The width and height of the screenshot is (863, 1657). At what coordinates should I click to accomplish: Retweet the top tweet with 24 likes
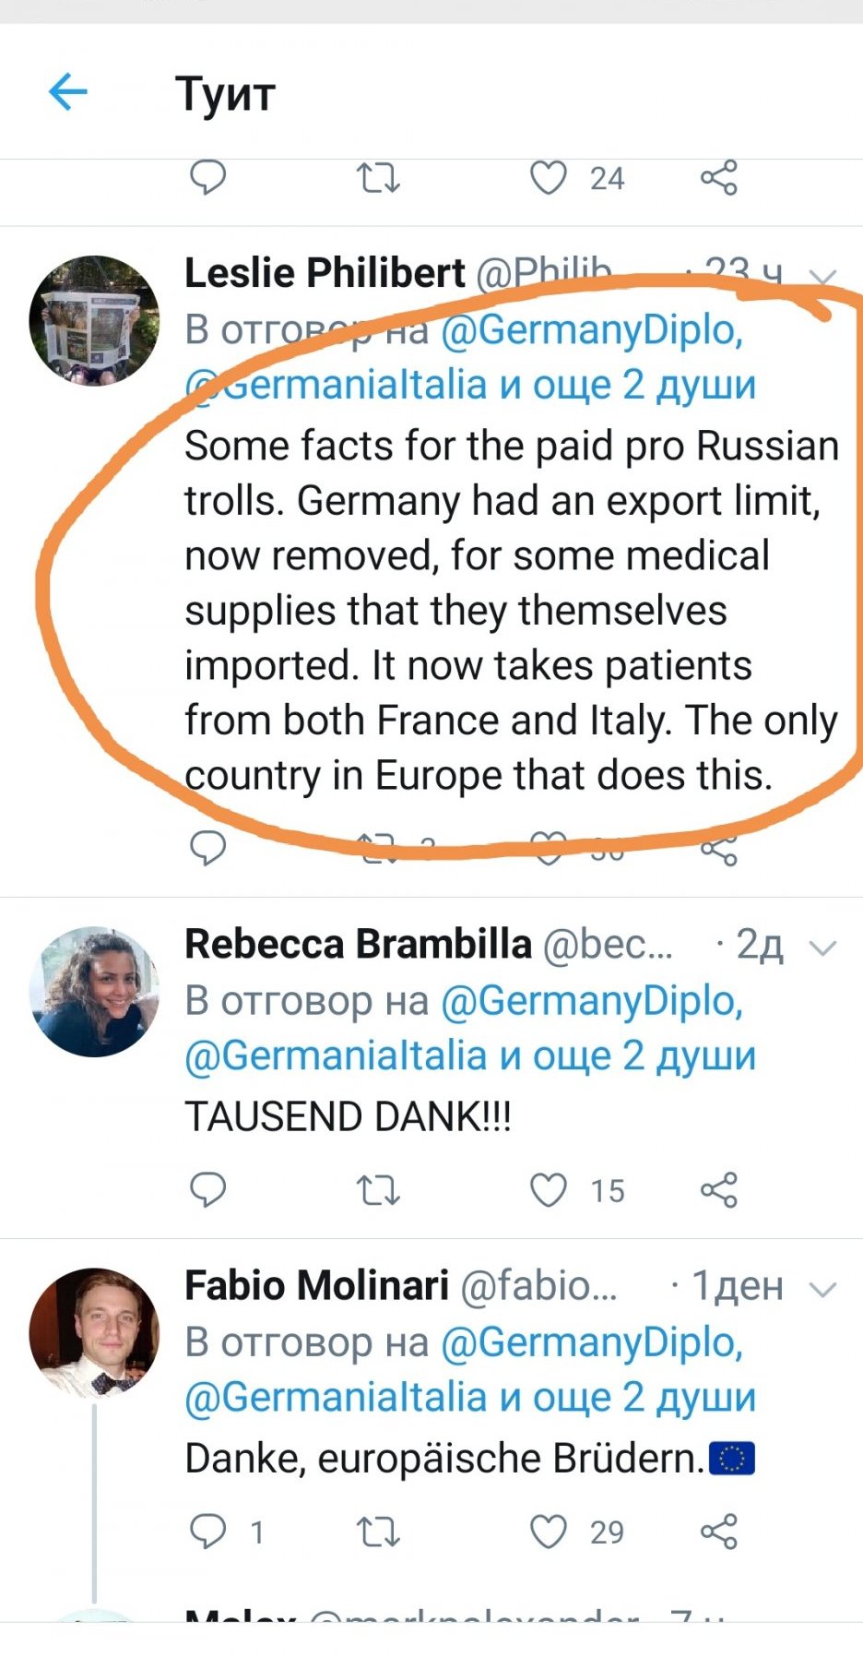378,177
